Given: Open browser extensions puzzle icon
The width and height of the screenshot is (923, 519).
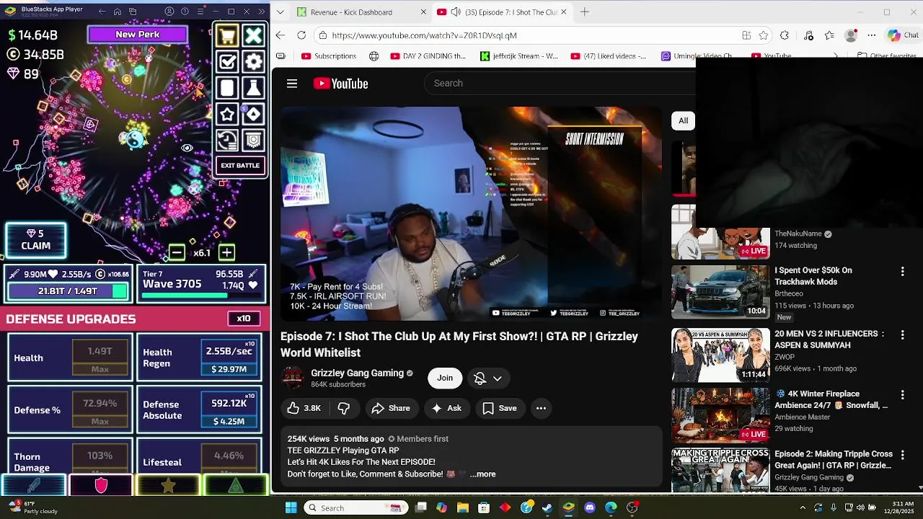Looking at the screenshot, I should pos(785,35).
